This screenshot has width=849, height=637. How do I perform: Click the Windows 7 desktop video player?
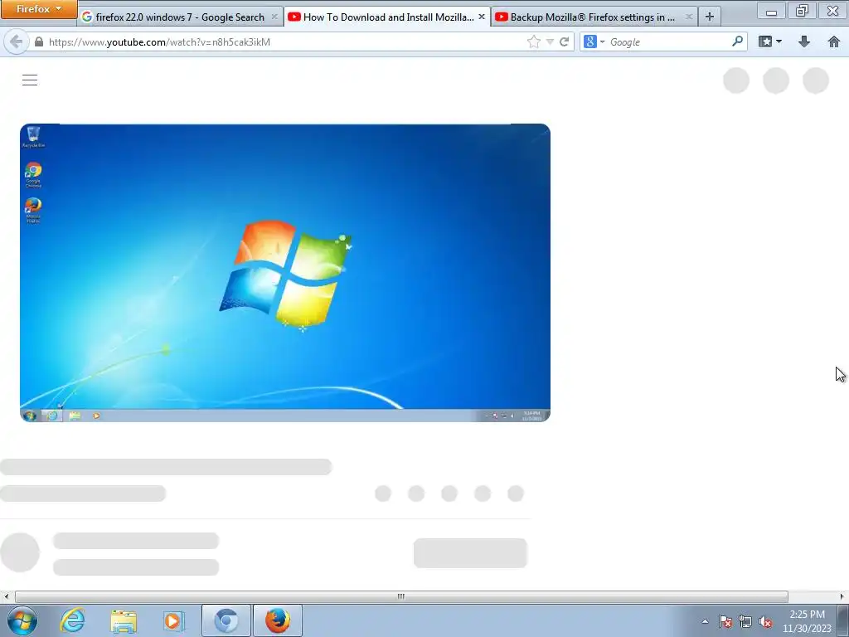pyautogui.click(x=285, y=272)
